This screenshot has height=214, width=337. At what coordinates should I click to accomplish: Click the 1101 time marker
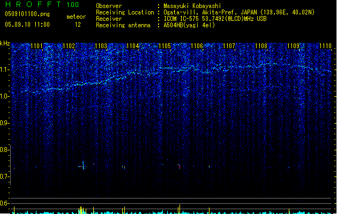point(37,46)
